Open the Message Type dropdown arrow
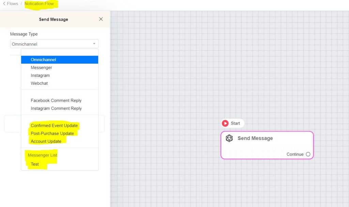The height and width of the screenshot is (207, 349). [x=94, y=44]
